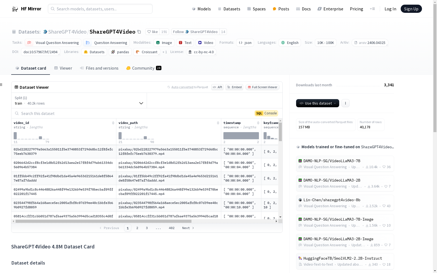Viewport: 437px width, 273px height.
Task: Click the Docs book icon in navbar
Action: pos(298,9)
